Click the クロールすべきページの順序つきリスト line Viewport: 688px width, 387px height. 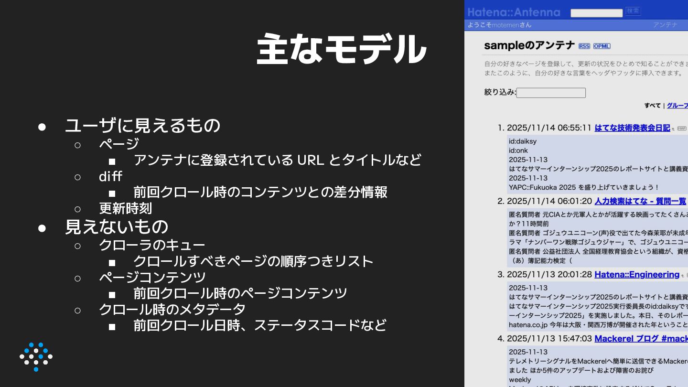point(253,261)
